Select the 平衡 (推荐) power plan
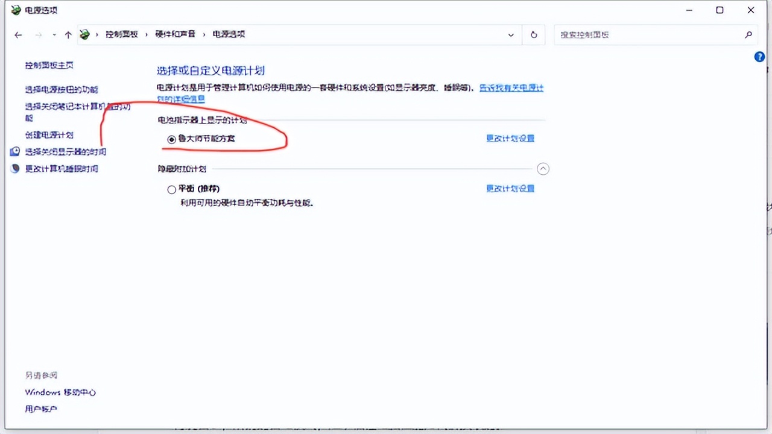 (x=172, y=189)
